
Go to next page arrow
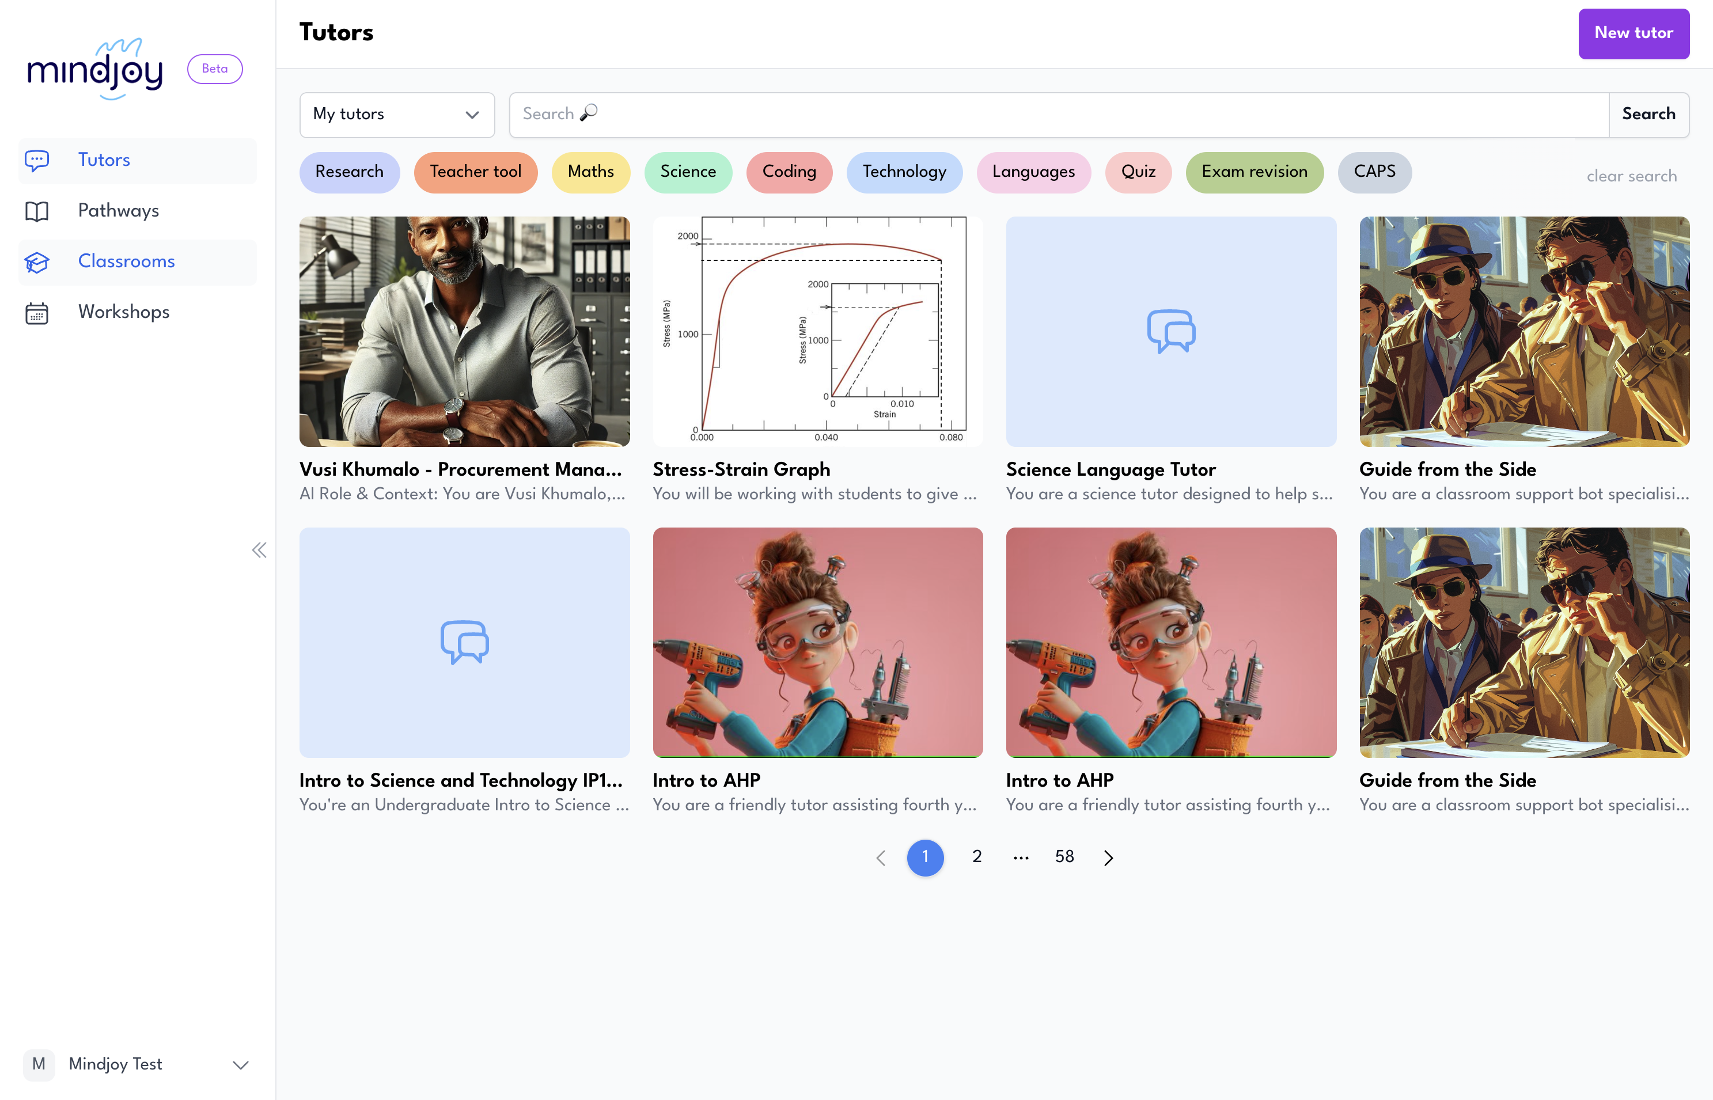tap(1108, 857)
